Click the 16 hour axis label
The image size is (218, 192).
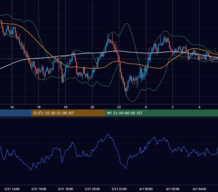pos(39,107)
